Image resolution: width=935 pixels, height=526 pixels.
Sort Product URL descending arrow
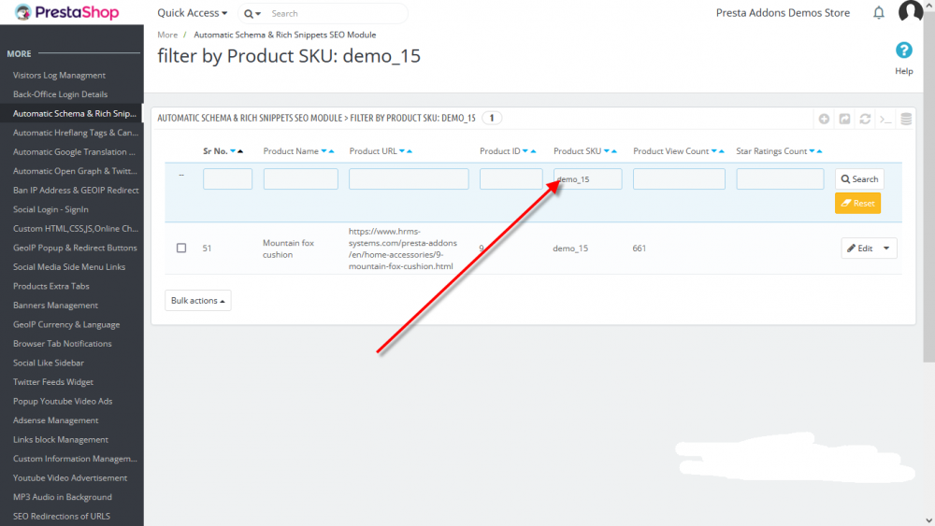402,151
